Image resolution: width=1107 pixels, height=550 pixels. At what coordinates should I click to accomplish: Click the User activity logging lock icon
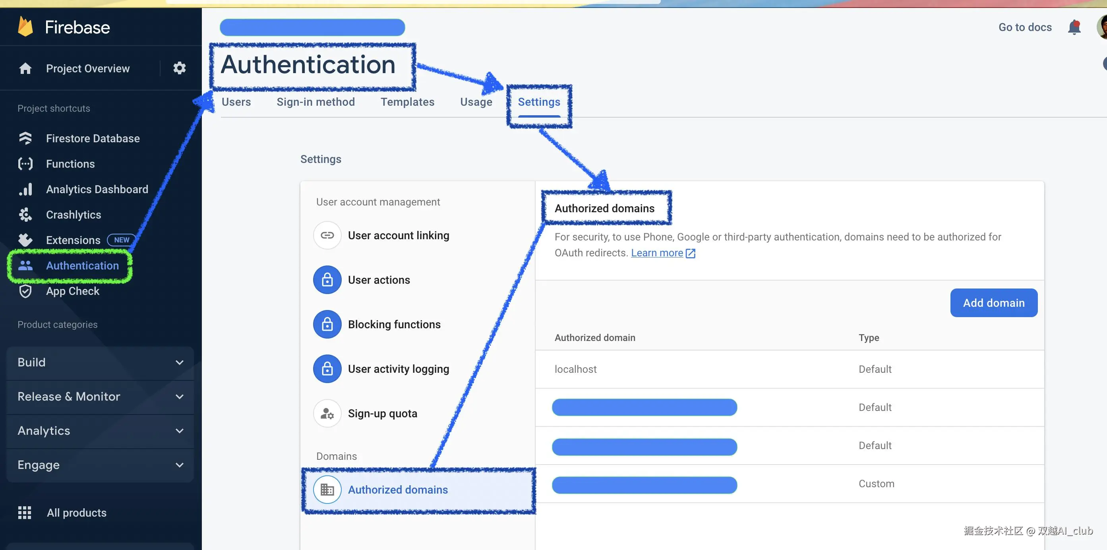click(327, 369)
